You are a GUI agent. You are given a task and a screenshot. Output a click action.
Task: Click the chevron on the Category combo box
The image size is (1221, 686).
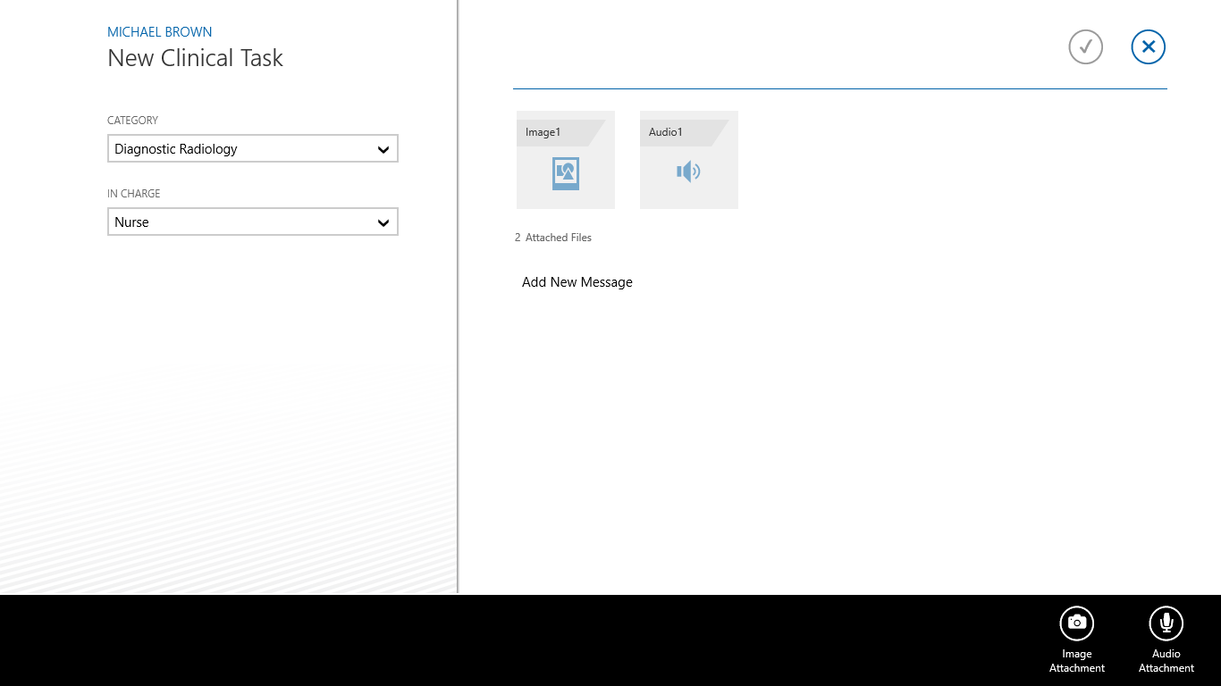384,148
